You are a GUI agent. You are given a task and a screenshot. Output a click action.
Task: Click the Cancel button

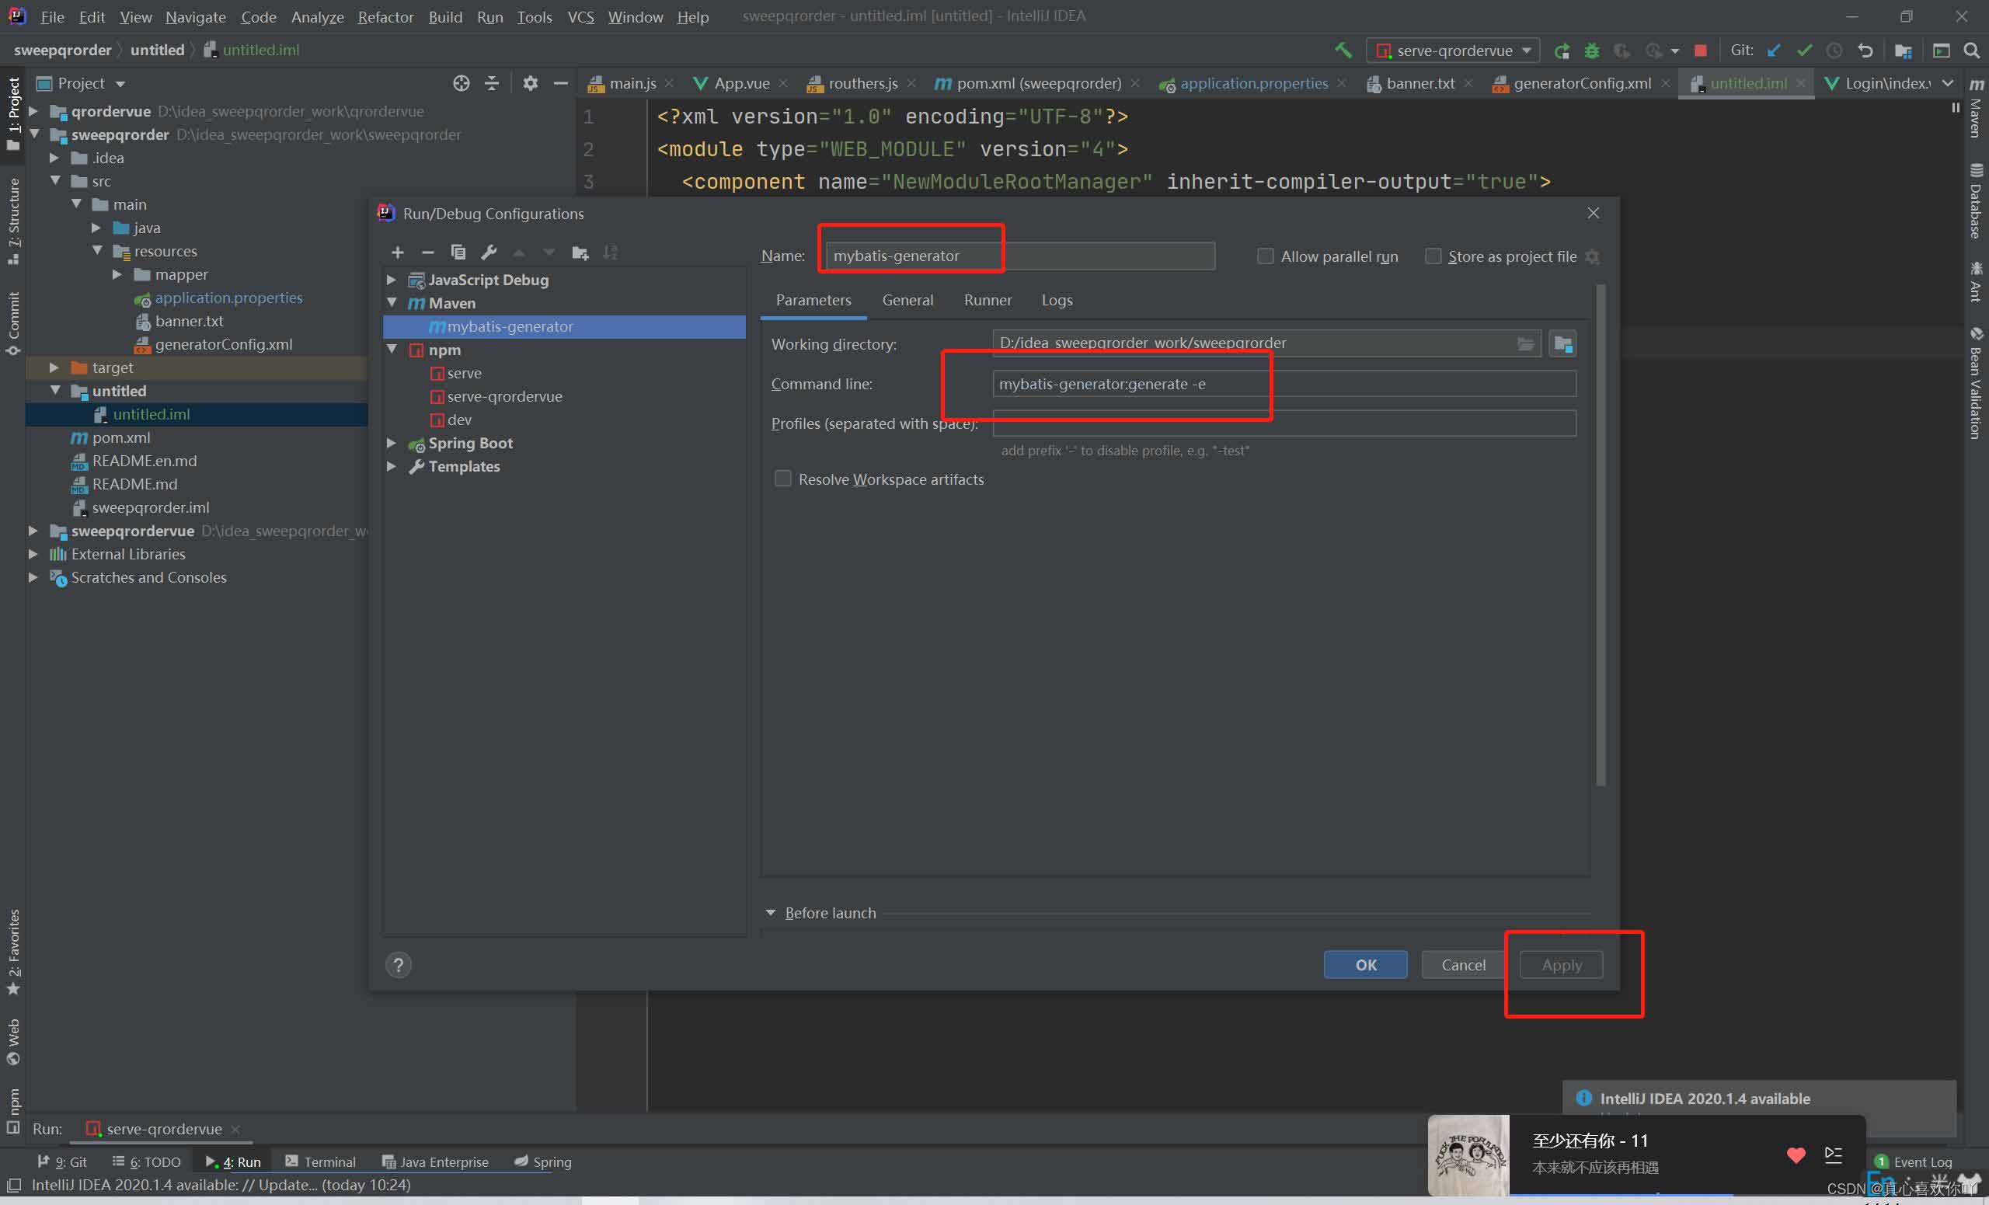point(1463,964)
